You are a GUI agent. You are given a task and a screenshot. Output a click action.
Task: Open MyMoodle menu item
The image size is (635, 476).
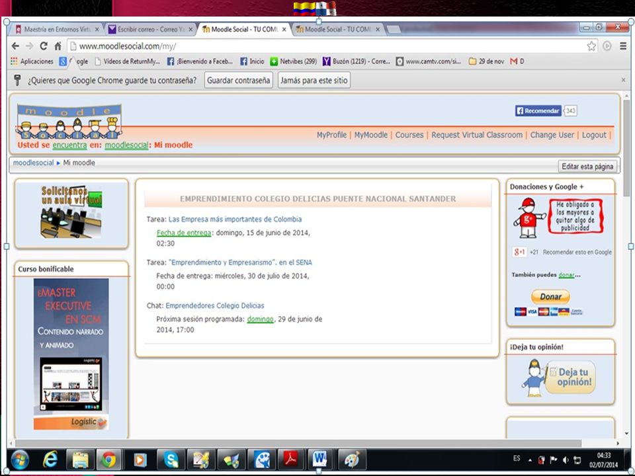(x=371, y=135)
